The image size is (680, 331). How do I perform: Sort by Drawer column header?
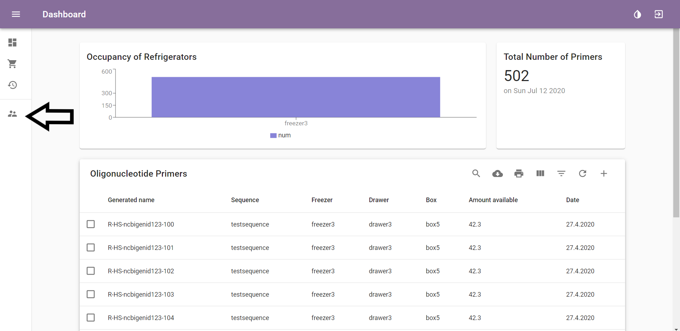coord(379,200)
